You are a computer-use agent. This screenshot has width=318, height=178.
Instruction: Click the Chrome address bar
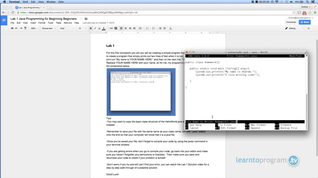[x=155, y=12]
